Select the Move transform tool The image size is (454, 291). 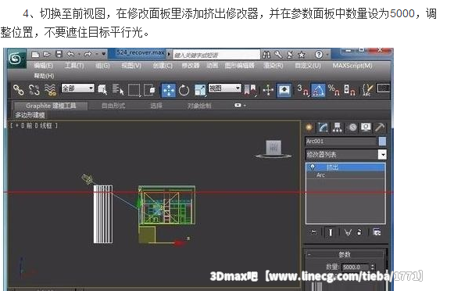pos(168,90)
